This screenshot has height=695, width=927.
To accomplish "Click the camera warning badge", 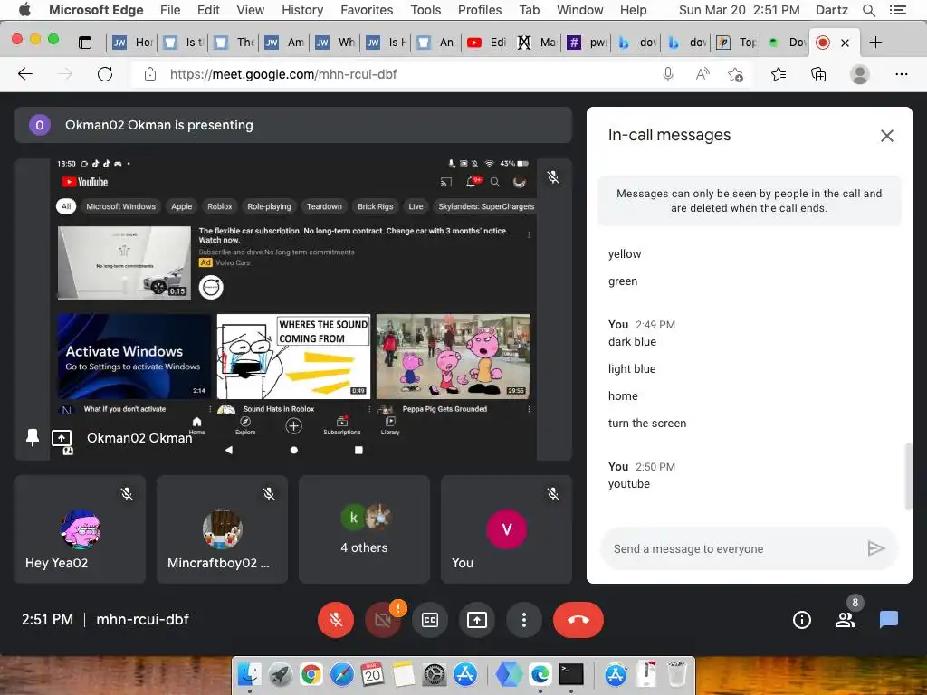I will click(x=398, y=607).
